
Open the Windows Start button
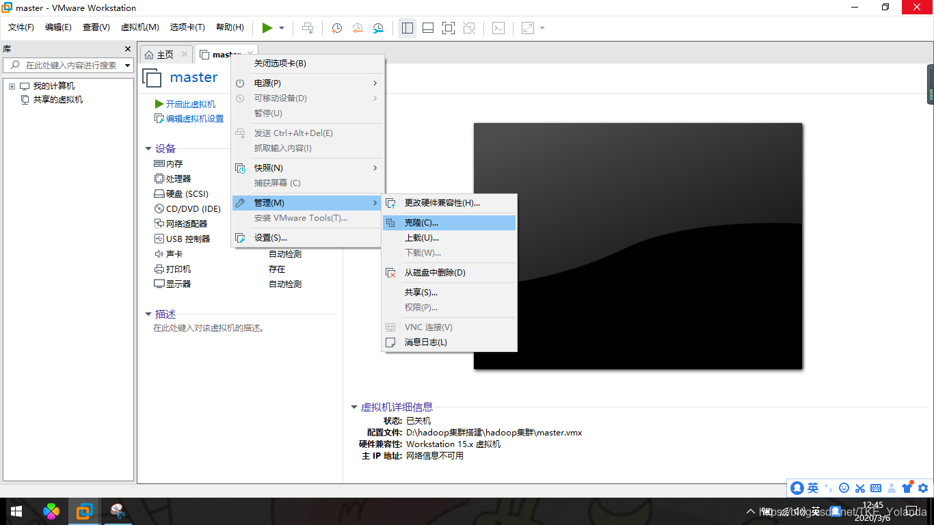tap(16, 511)
